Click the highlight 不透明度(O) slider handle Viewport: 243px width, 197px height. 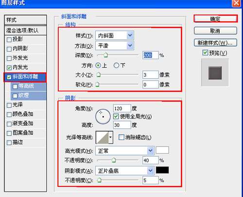tap(114, 160)
